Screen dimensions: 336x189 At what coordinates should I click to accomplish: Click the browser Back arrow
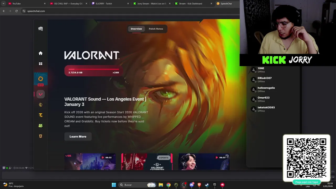4,11
